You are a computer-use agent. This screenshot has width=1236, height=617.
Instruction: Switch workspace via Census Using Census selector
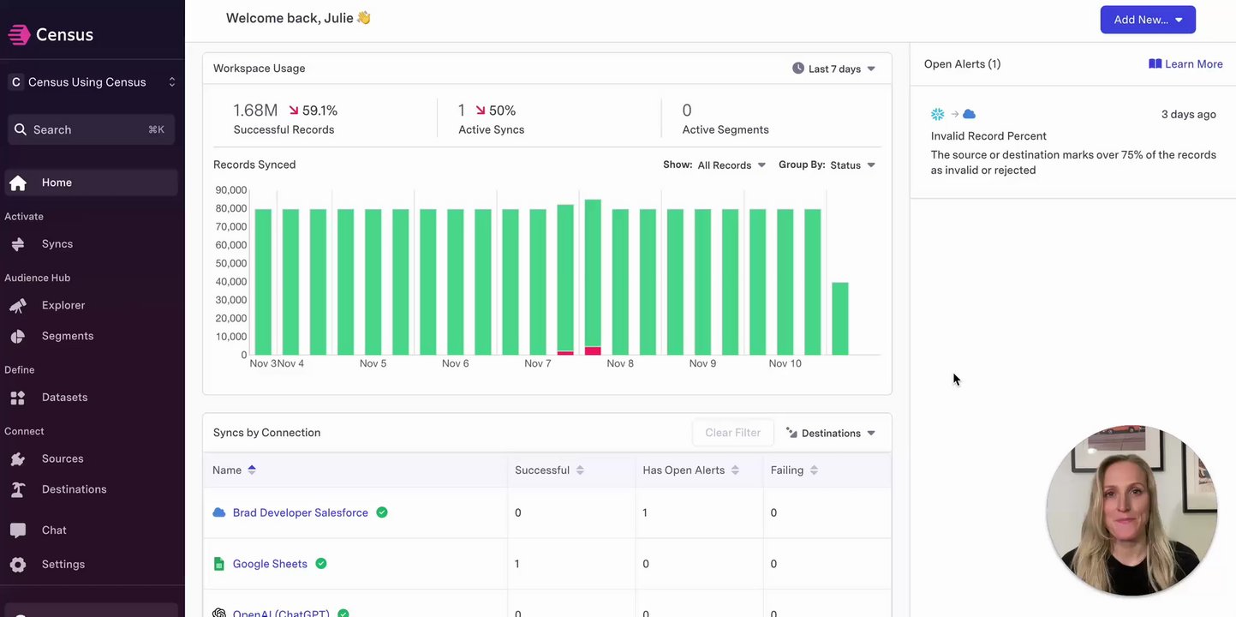click(92, 82)
